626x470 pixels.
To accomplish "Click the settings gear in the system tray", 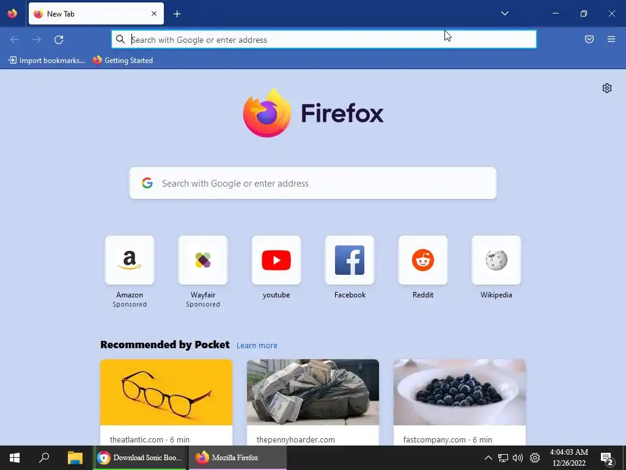I will coord(534,458).
